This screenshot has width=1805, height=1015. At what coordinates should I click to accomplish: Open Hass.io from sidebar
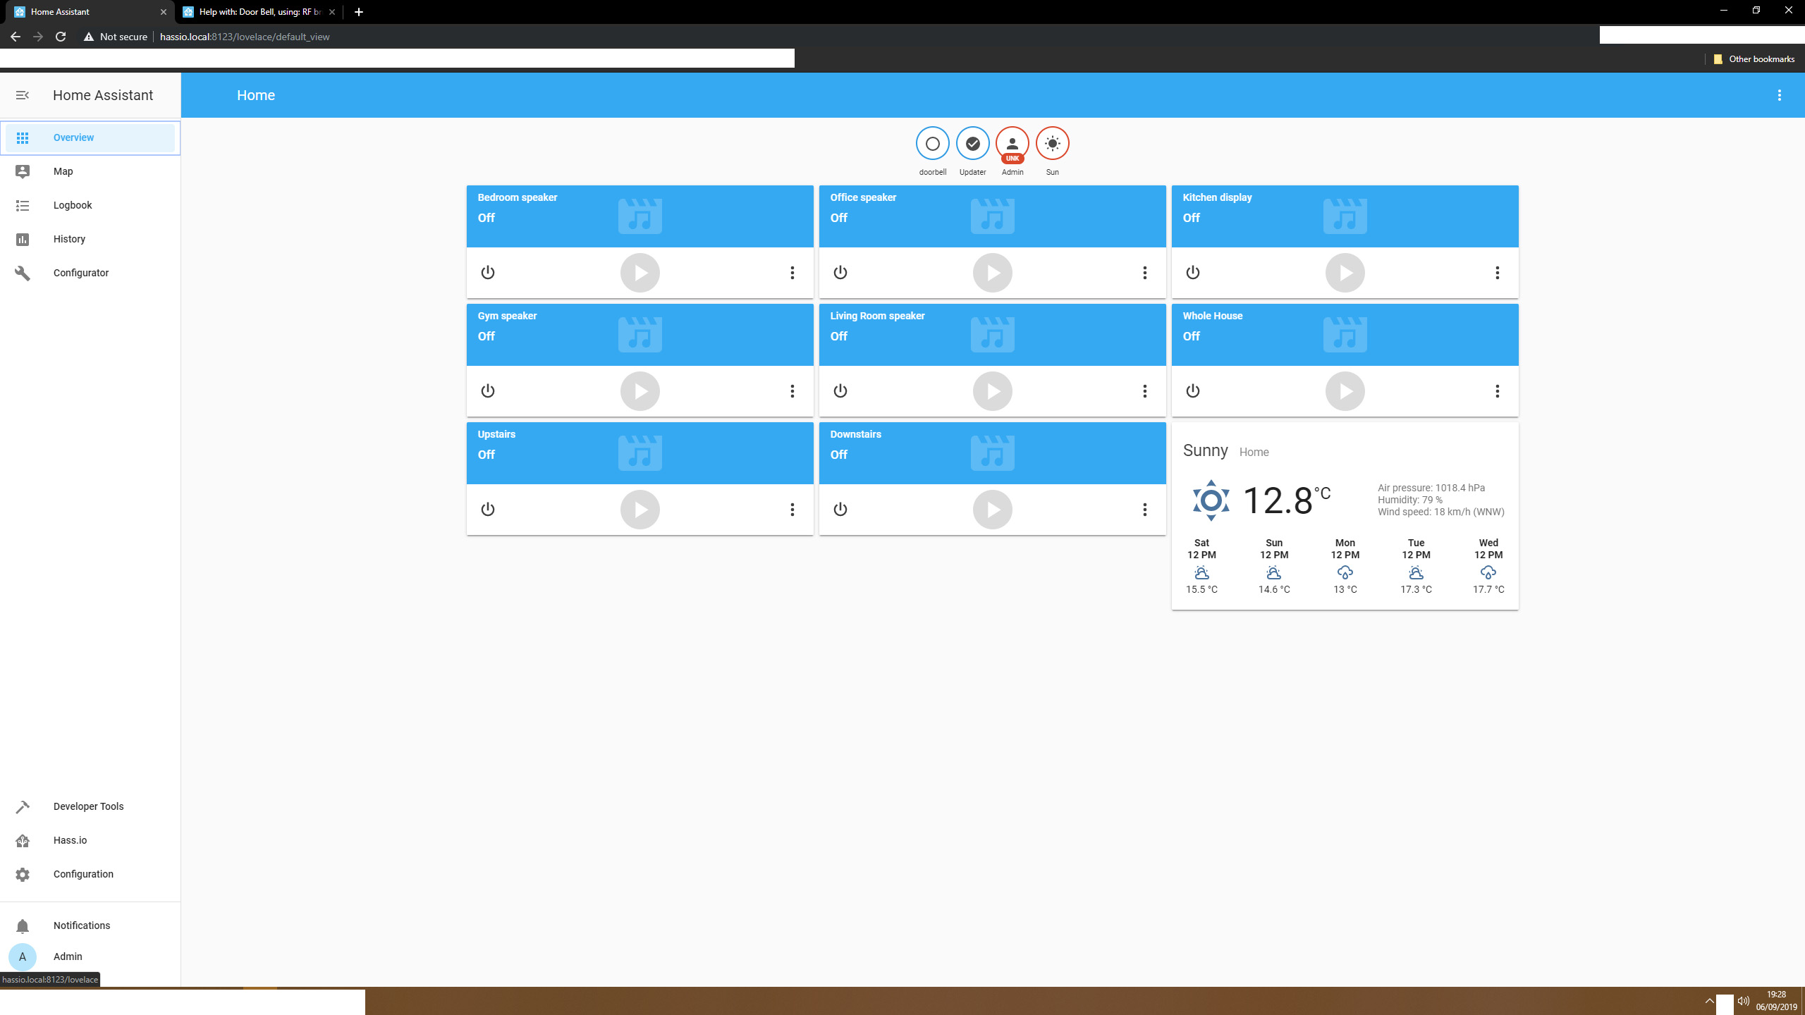[70, 840]
